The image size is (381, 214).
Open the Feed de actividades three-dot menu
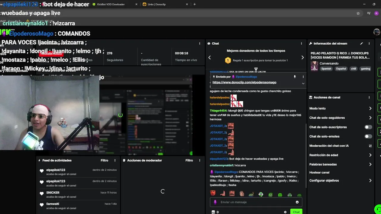click(115, 160)
